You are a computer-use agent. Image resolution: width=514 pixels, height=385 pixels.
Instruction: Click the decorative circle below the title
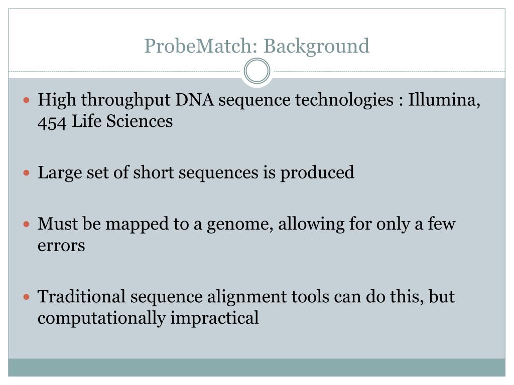tap(257, 71)
